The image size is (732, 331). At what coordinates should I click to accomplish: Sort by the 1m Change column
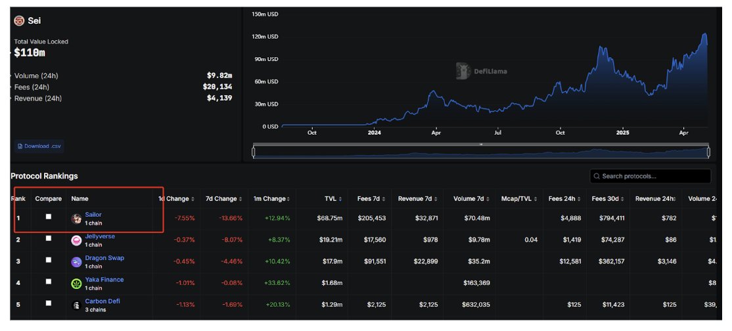(271, 199)
